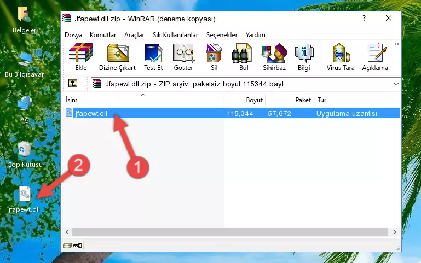This screenshot has width=421, height=263.
Task: Sort by Paket column header
Action: [290, 100]
